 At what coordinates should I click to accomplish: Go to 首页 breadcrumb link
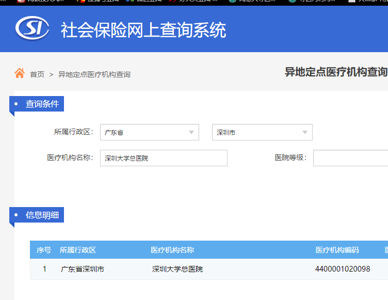click(37, 74)
